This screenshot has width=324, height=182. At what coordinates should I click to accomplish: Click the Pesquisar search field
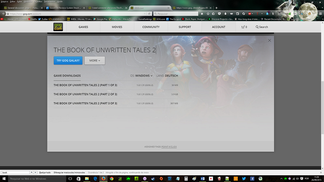point(176,14)
